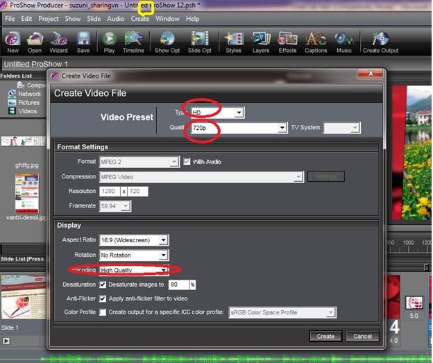
Task: Toggle Desaturate images checkbox
Action: pos(103,285)
